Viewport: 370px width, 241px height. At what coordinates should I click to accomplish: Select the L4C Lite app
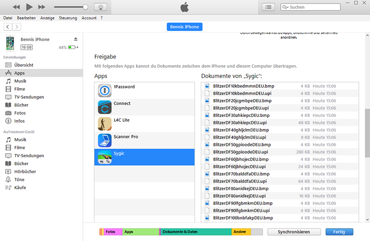[105, 124]
